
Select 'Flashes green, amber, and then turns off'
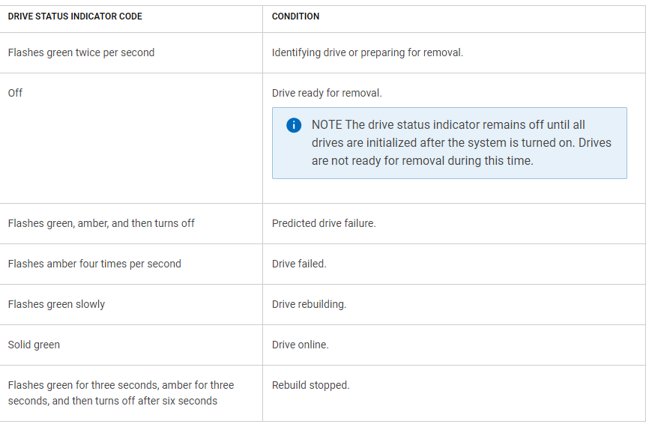[101, 223]
